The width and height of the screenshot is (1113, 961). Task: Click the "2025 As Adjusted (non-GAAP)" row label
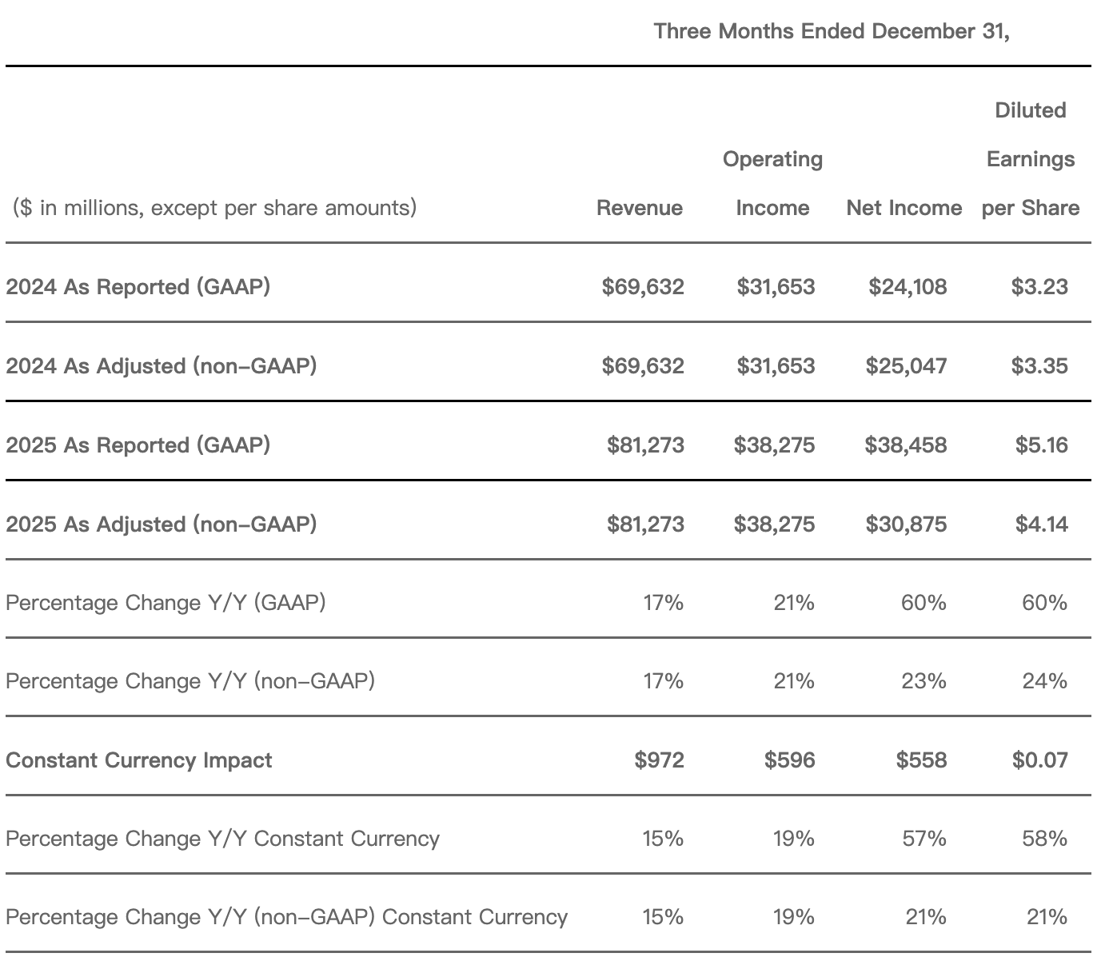pyautogui.click(x=161, y=524)
